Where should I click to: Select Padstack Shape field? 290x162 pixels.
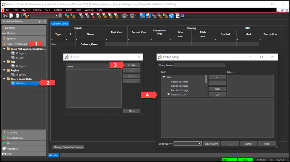(180, 86)
